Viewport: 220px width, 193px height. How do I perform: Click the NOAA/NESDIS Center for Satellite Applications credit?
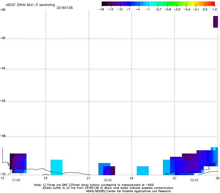point(128,191)
